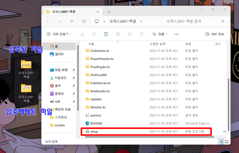The height and width of the screenshot is (153, 239).
Task: Select the unzipped 오피스2007-엑셀 desktop folder
Action: [x=26, y=93]
